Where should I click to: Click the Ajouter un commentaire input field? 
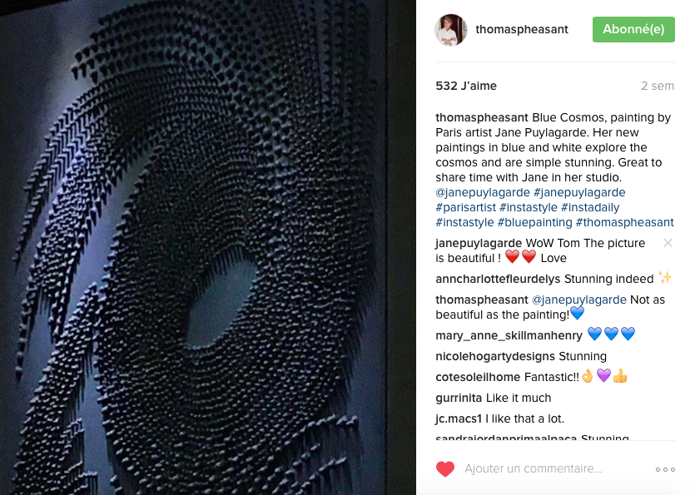[x=556, y=469]
